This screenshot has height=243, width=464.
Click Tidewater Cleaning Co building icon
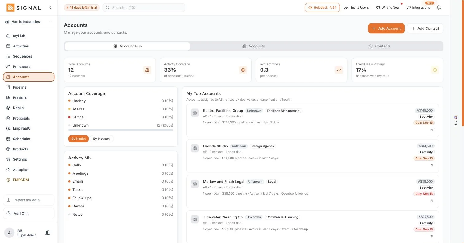pos(195,219)
